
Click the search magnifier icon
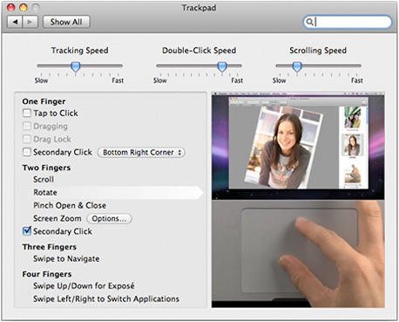click(309, 22)
